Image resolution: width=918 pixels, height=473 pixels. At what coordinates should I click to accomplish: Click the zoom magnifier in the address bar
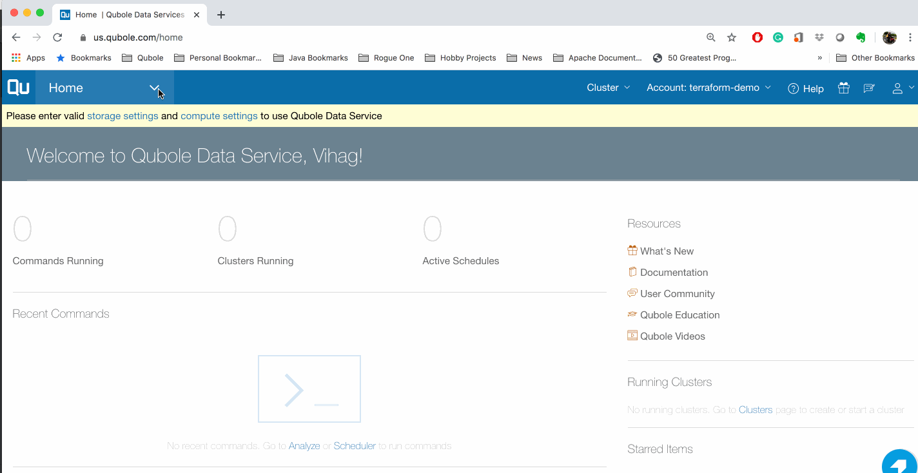tap(711, 37)
